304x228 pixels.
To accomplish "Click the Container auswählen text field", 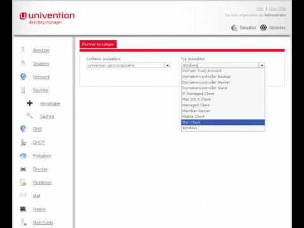I will 125,65.
